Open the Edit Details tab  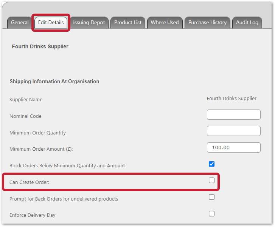[51, 23]
